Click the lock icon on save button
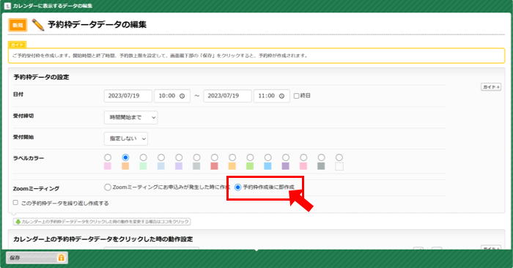Viewport: 513px width, 268px height. coord(61,258)
